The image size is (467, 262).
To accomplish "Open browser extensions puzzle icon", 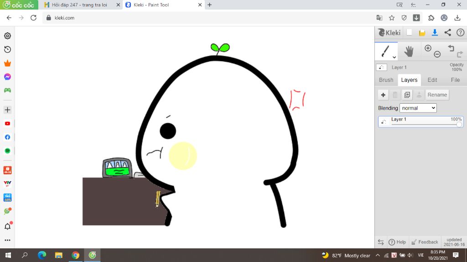I will [431, 18].
